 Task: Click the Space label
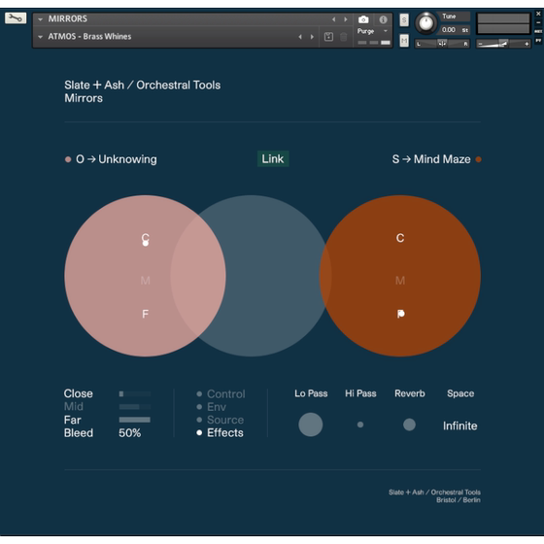460,393
